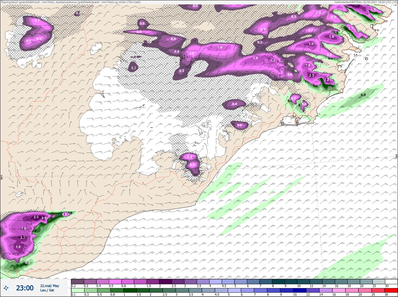Click the 'Rigning/skúrir' chart title at top left
The image size is (398, 297).
pos(11,2)
